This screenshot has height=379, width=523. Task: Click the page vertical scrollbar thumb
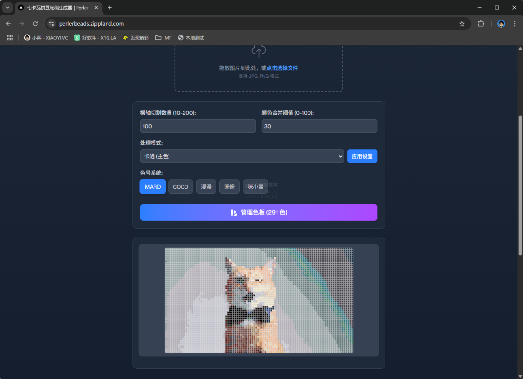520,185
